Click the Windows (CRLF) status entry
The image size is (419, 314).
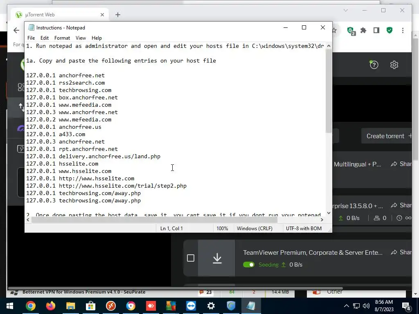click(255, 229)
